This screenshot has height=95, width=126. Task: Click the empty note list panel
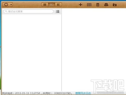click(31, 53)
